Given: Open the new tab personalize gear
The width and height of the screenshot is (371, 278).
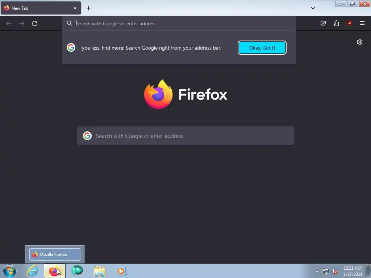Looking at the screenshot, I should point(360,42).
